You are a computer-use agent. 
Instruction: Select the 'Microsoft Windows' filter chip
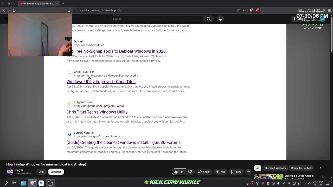click(x=275, y=168)
